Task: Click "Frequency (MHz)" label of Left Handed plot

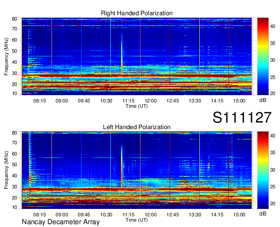Action: coord(6,170)
